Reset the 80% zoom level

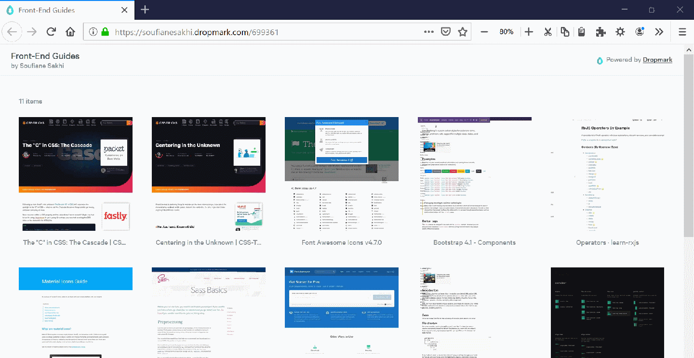click(507, 32)
